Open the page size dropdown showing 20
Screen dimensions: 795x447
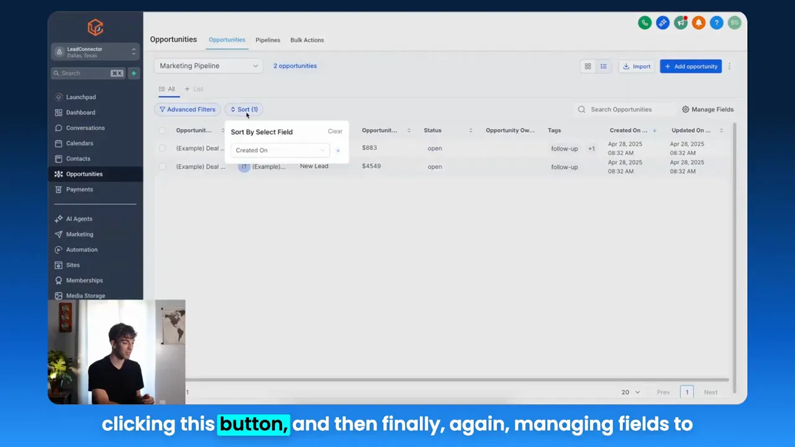(630, 392)
